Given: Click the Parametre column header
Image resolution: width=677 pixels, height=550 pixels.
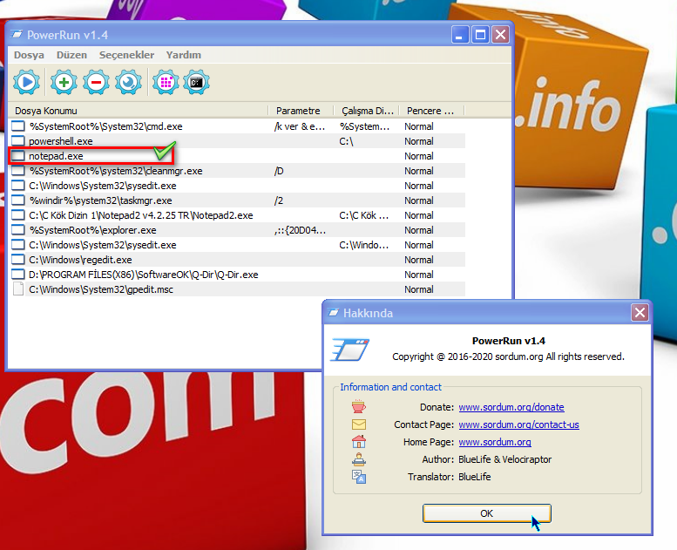Looking at the screenshot, I should point(301,111).
